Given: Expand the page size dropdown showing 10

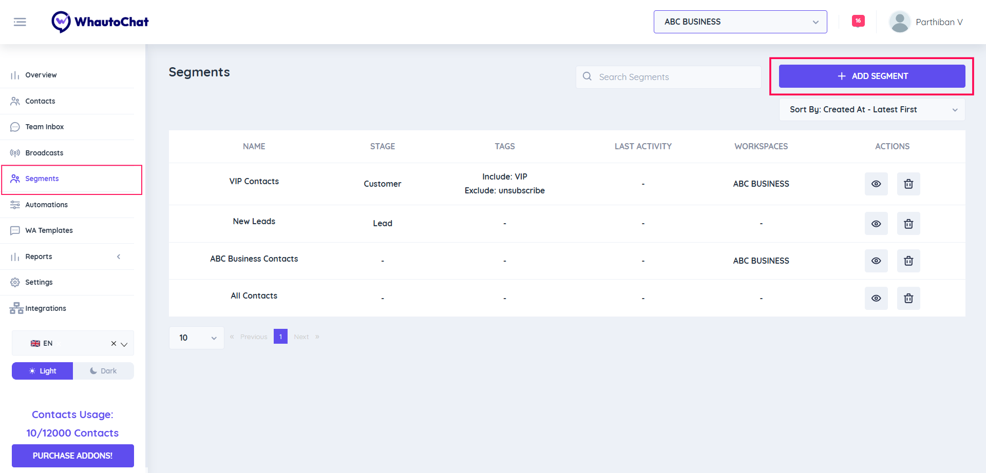Looking at the screenshot, I should click(196, 337).
